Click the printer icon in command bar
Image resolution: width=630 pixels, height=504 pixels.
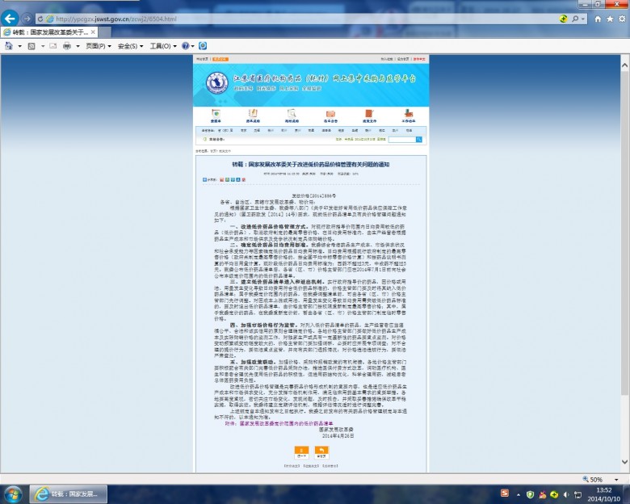pos(67,46)
